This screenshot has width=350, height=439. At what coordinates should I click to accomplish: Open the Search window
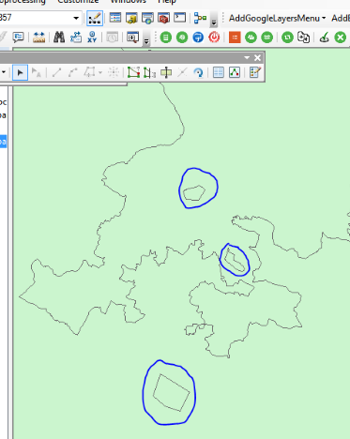(147, 18)
